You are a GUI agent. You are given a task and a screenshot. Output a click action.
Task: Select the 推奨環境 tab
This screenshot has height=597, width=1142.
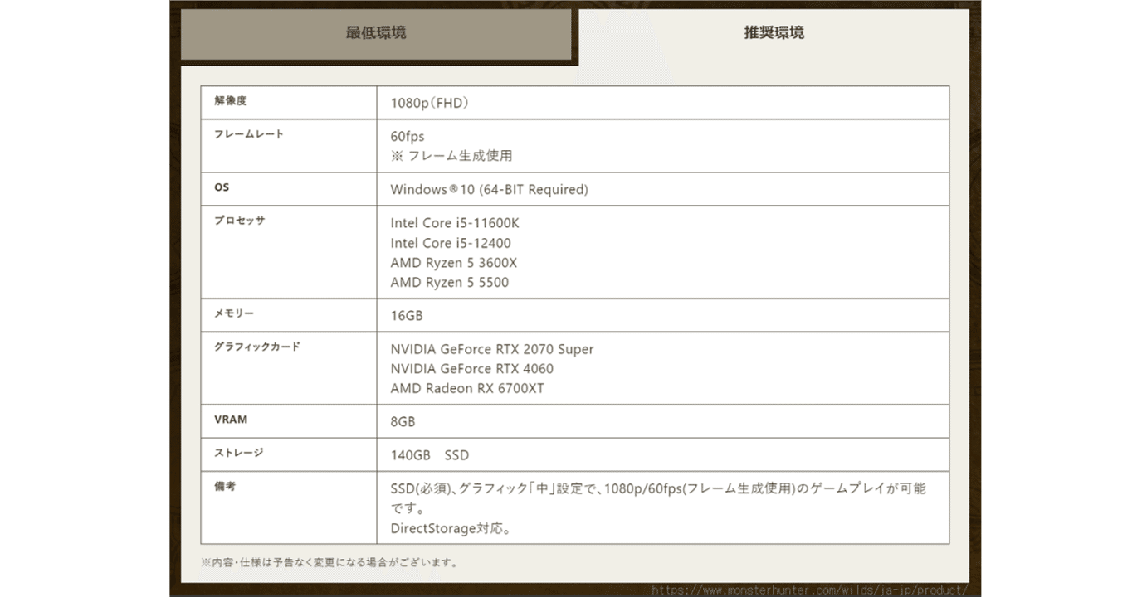[x=774, y=33]
